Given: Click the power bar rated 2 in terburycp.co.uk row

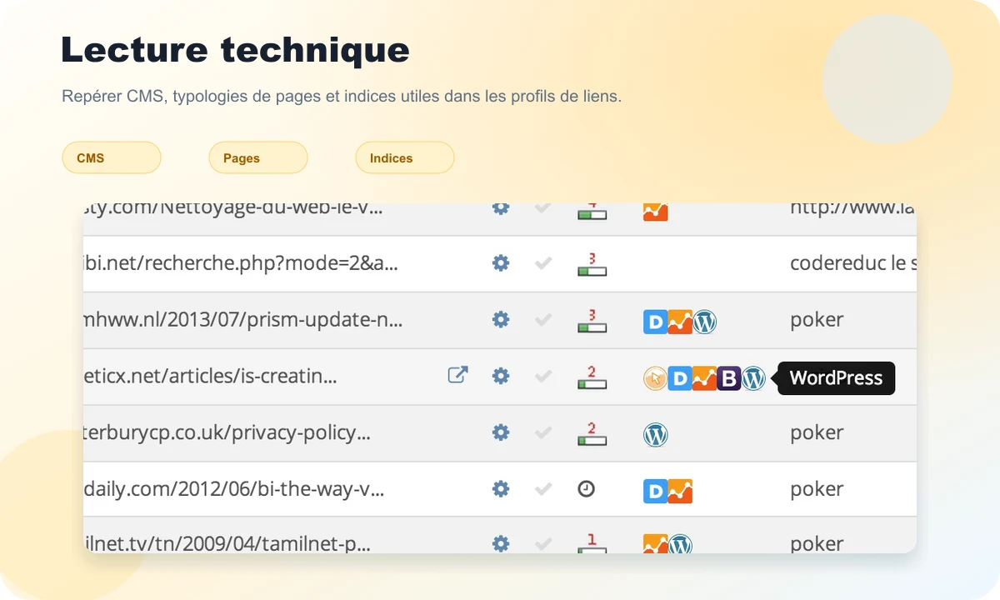Looking at the screenshot, I should pyautogui.click(x=592, y=435).
